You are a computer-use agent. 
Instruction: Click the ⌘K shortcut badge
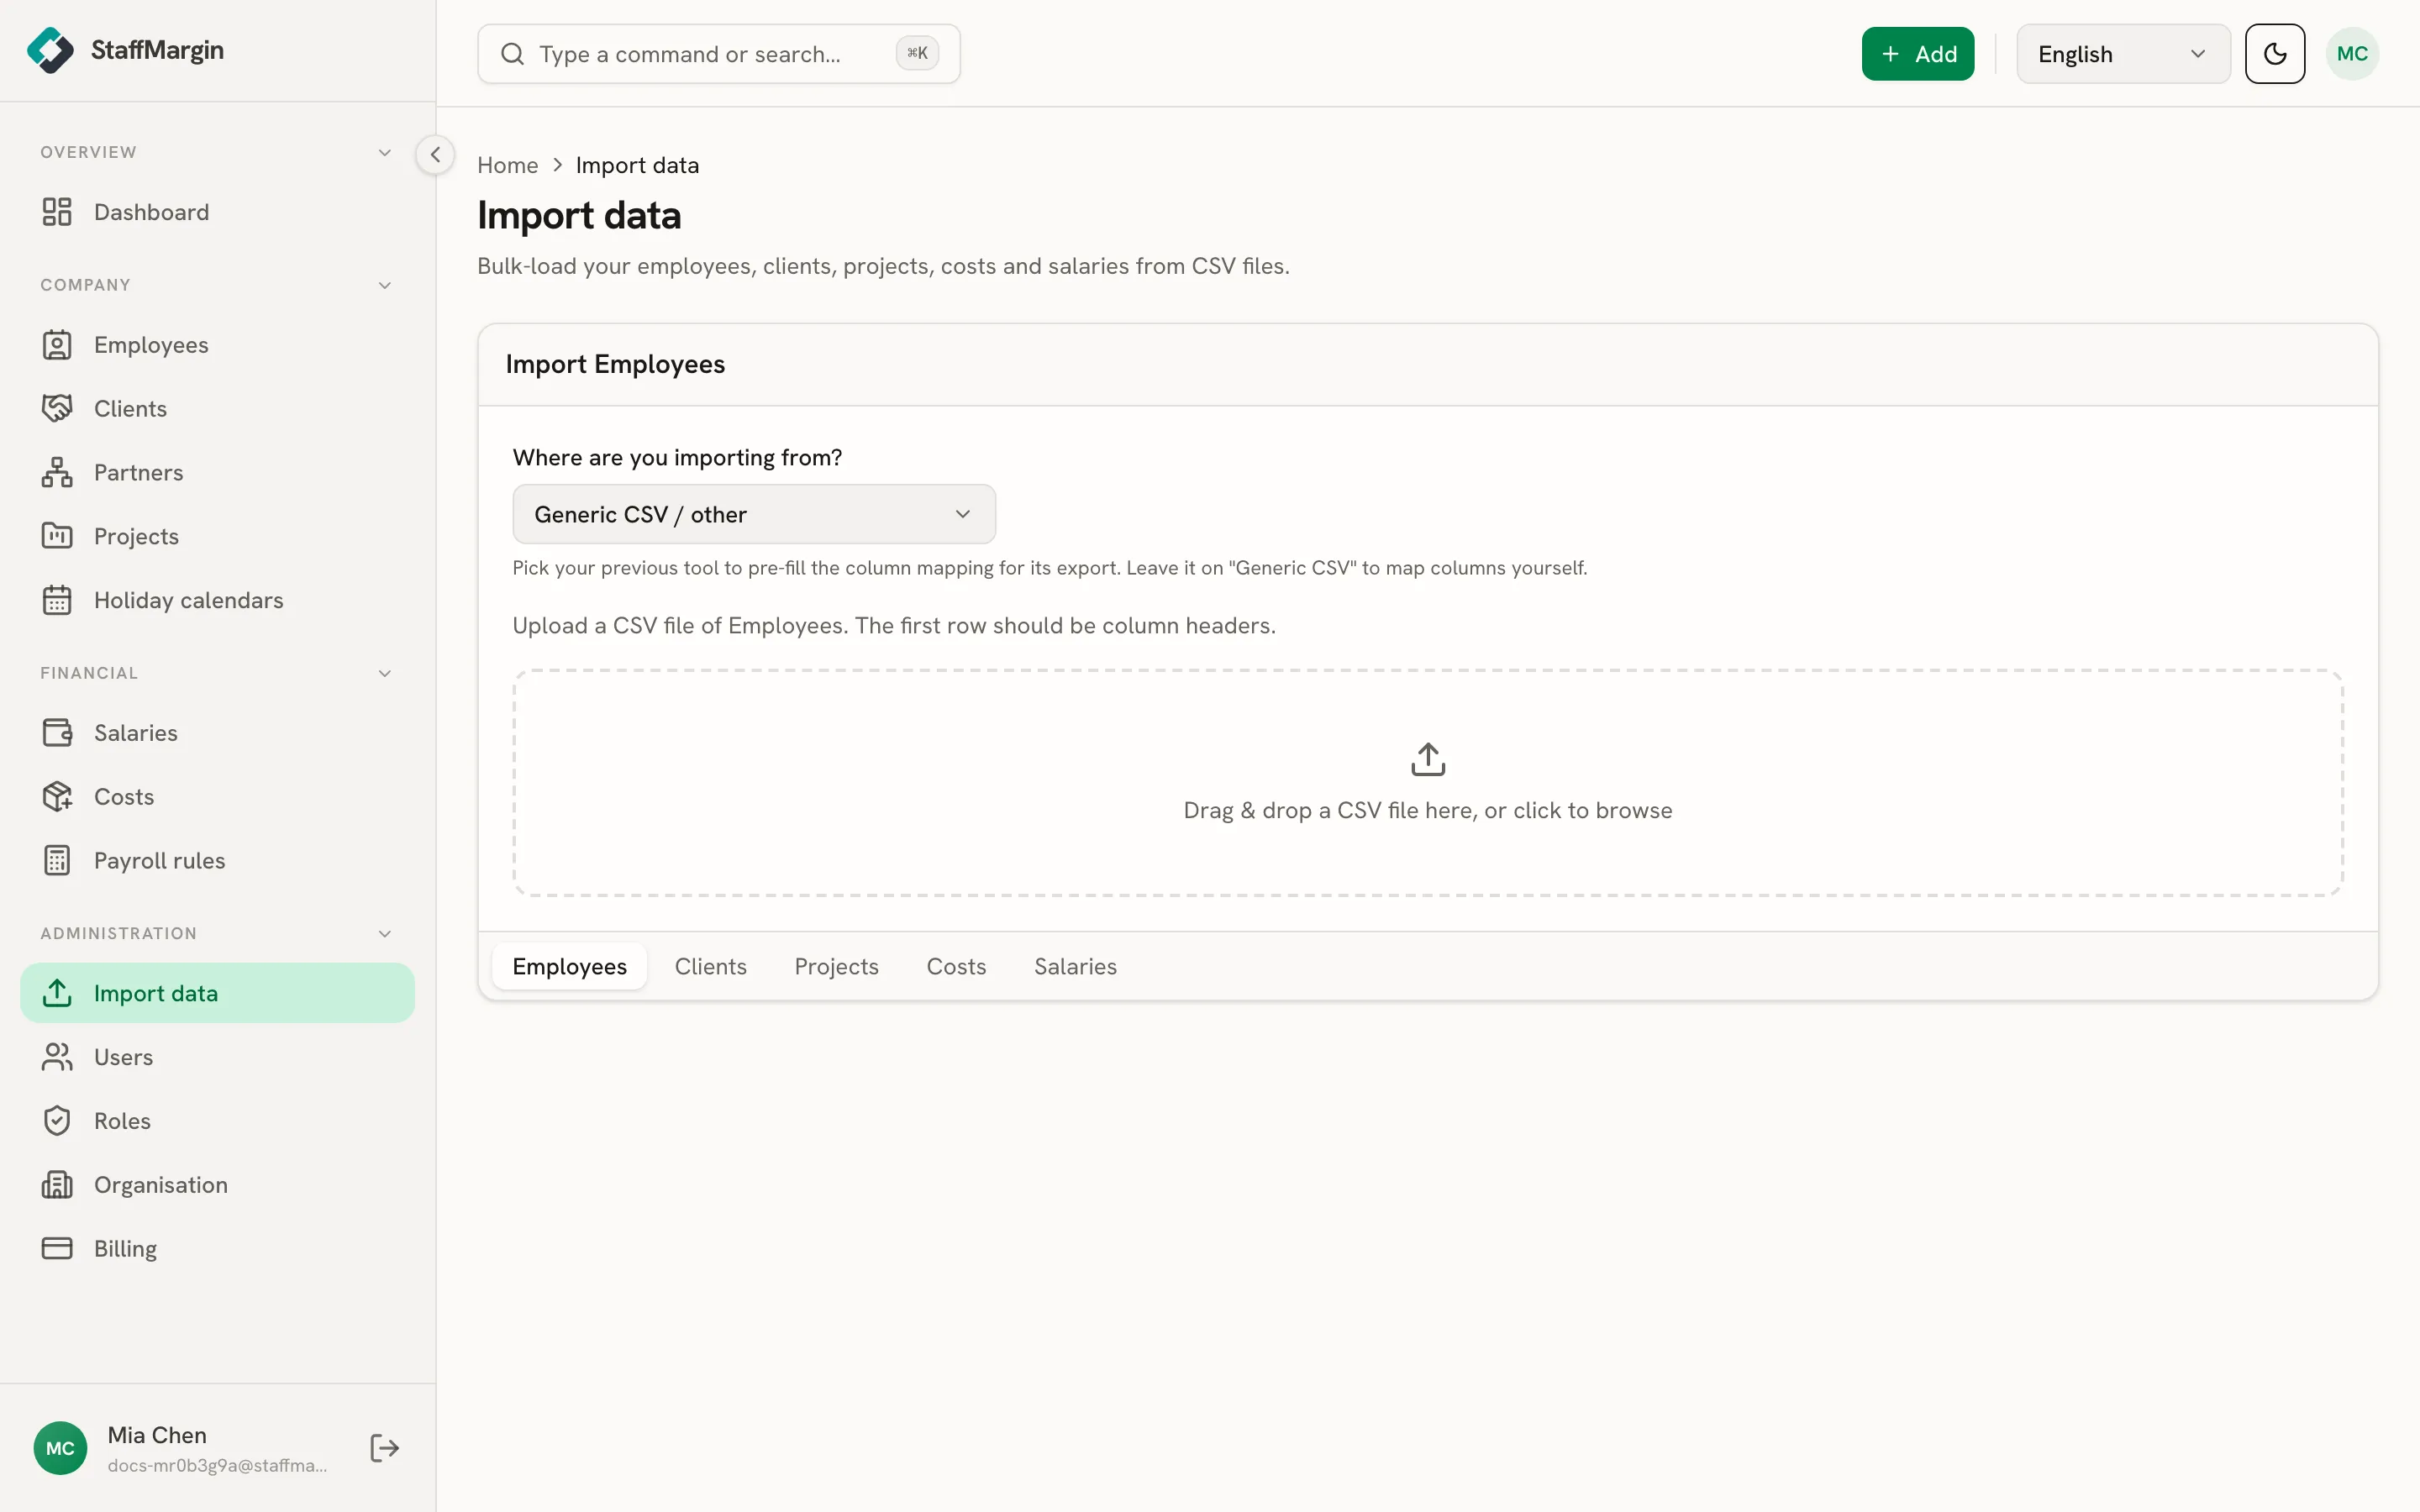[917, 54]
